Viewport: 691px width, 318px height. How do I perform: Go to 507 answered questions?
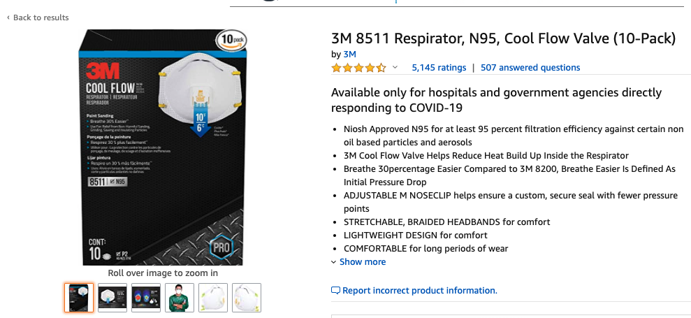[x=530, y=68]
